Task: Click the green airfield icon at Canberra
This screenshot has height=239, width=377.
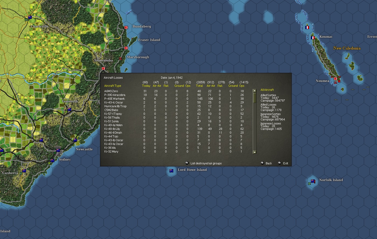Action: coord(28,169)
